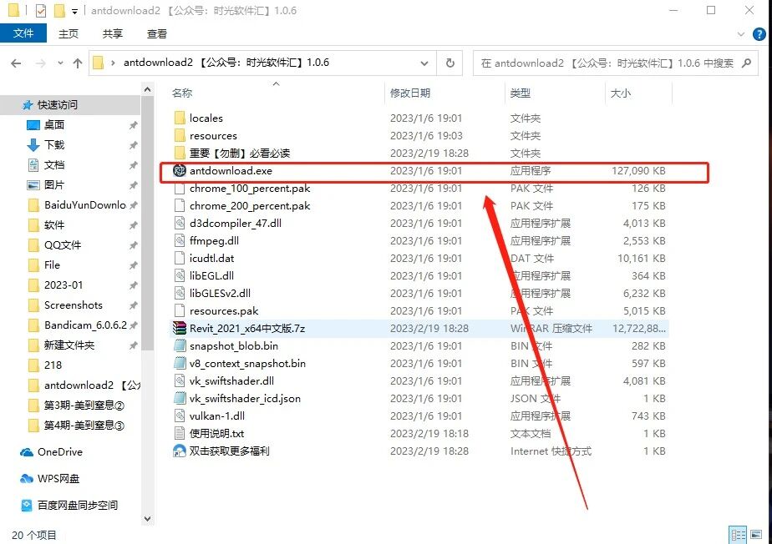772x544 pixels.
Task: Select chrome_100_percent.pak file
Action: click(x=250, y=189)
